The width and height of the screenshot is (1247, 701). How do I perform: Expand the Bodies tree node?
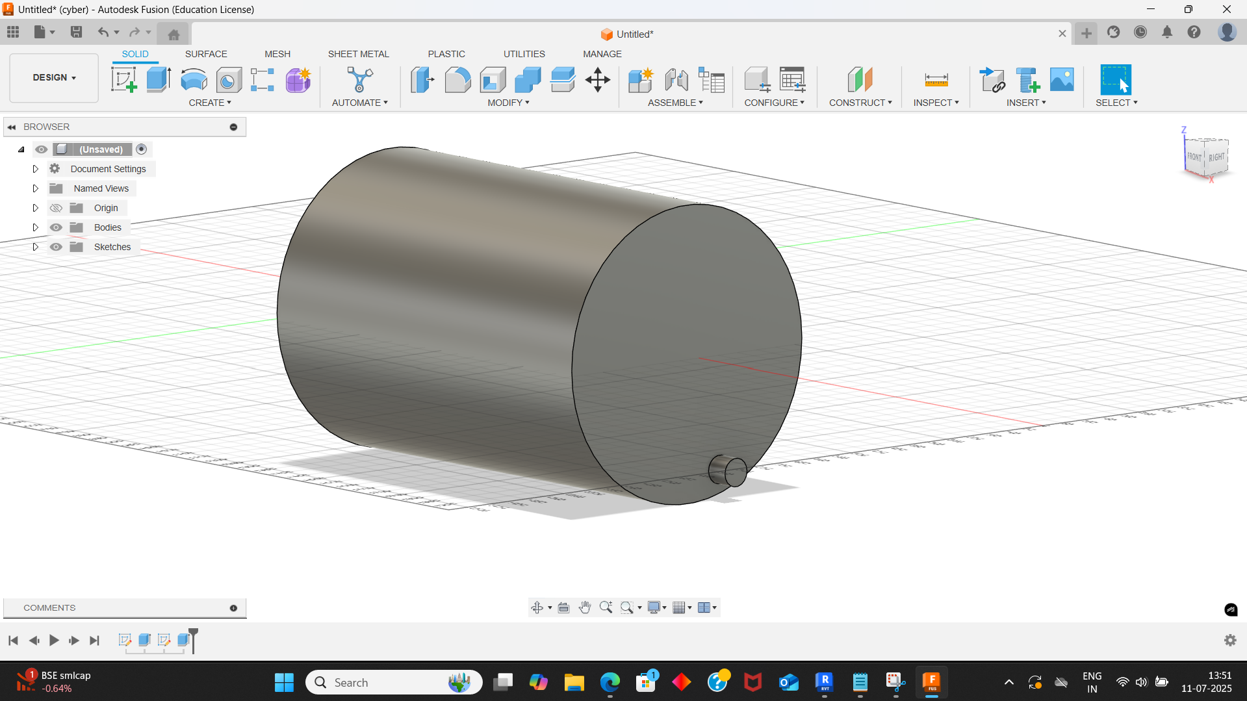[x=36, y=227]
